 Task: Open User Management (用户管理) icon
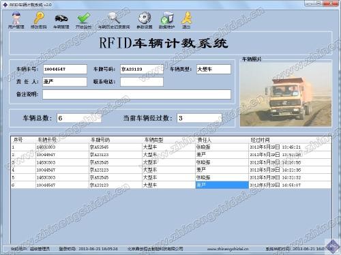click(16, 20)
